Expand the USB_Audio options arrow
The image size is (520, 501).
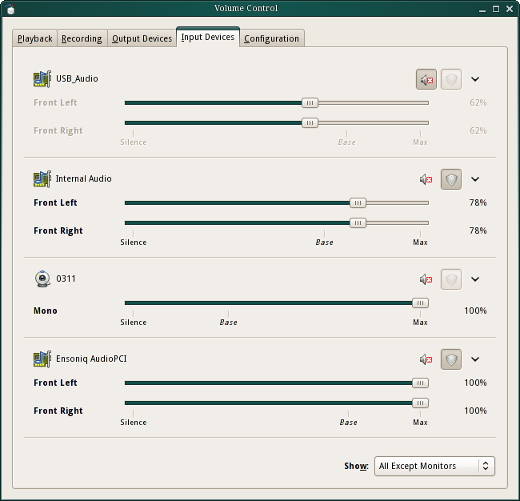coord(475,79)
